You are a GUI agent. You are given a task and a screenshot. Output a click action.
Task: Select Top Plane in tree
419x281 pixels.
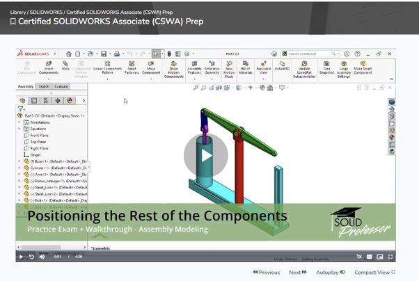click(38, 142)
